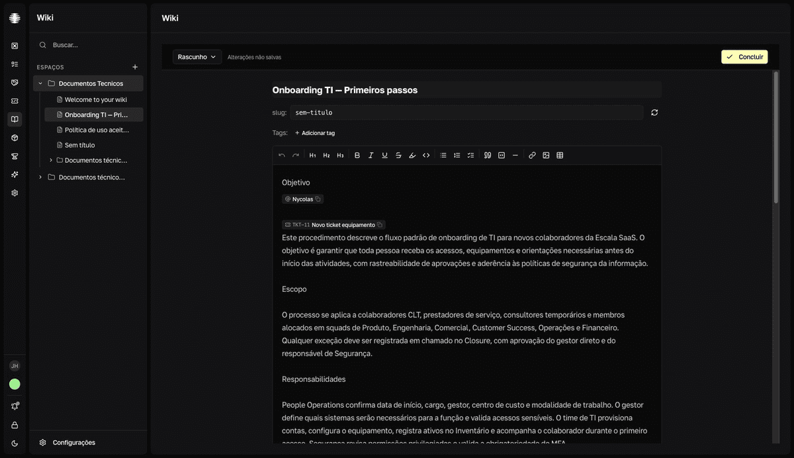Insert a hyperlink

click(532, 156)
